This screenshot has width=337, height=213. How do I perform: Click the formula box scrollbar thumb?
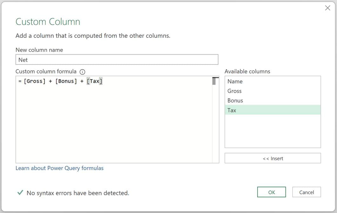214,81
